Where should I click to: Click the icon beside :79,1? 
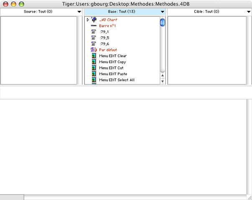coord(94,32)
